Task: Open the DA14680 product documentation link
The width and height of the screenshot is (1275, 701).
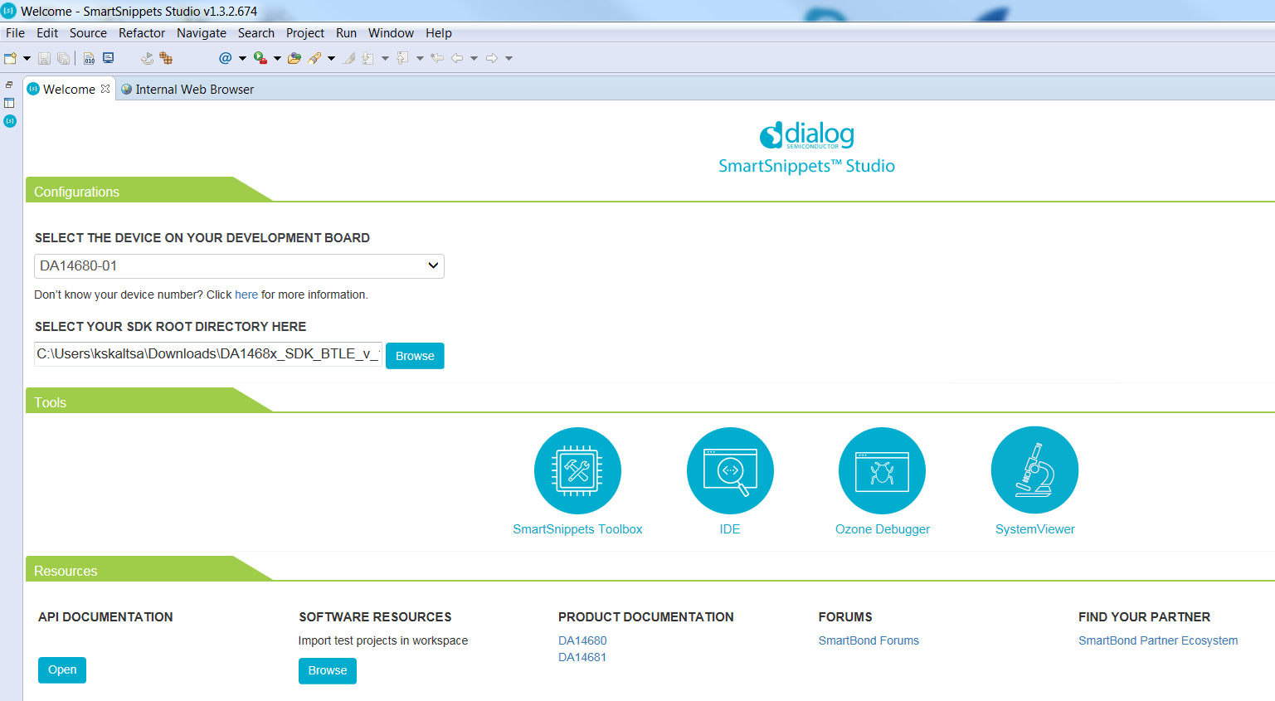Action: 582,640
